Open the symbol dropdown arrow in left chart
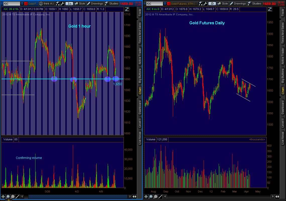Screen dimensions: 286x201 22,4
